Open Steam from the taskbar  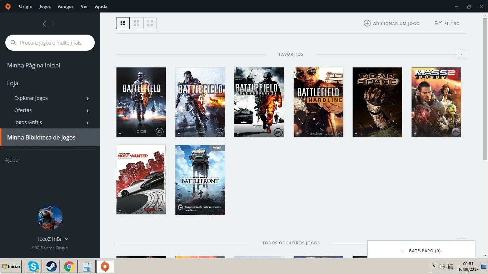point(51,267)
